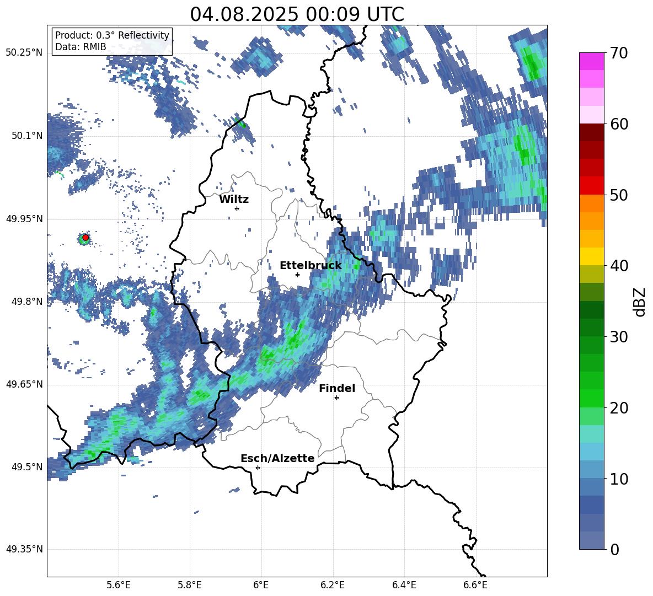Viewport: 653px width, 596px height.
Task: Click the bright green 20-22 dBZ colorbar segment
Action: pos(592,398)
